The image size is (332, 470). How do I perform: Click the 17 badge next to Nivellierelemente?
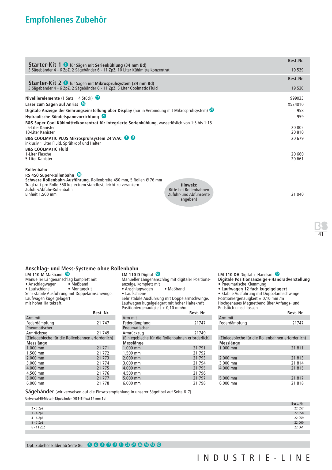(98, 98)
